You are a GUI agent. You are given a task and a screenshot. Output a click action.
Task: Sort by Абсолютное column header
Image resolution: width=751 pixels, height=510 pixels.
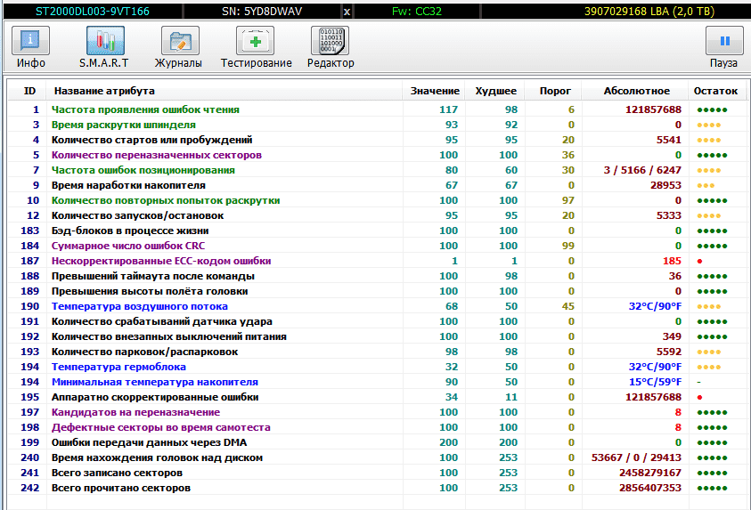[x=636, y=91]
